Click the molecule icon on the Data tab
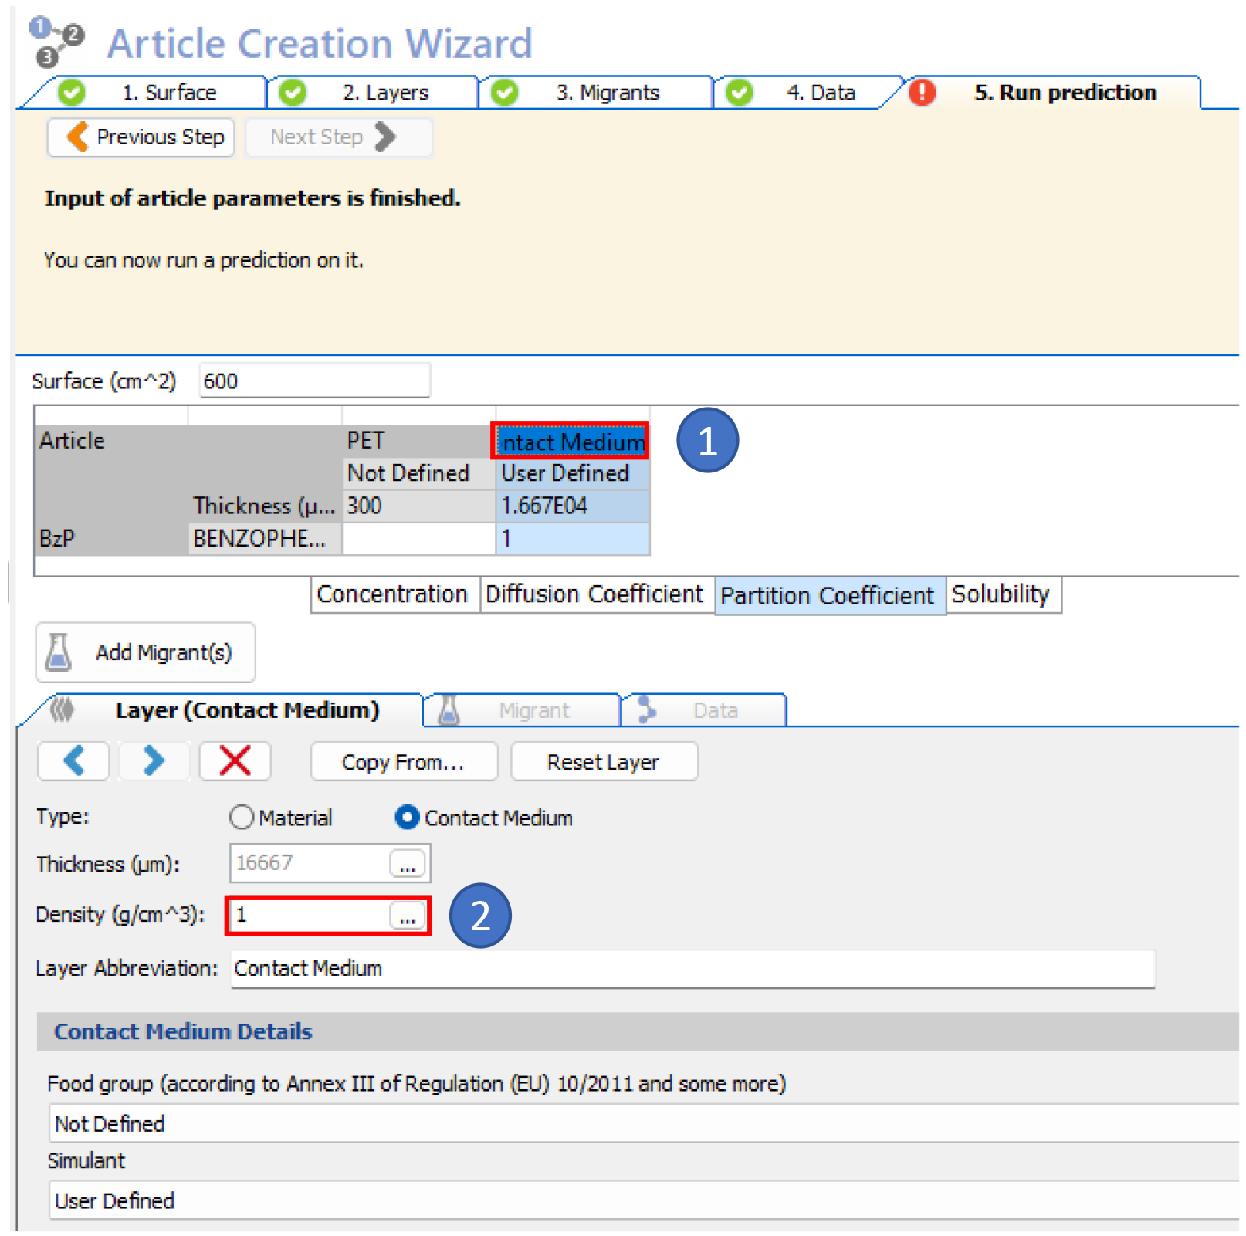The height and width of the screenshot is (1236, 1246). pyautogui.click(x=646, y=710)
